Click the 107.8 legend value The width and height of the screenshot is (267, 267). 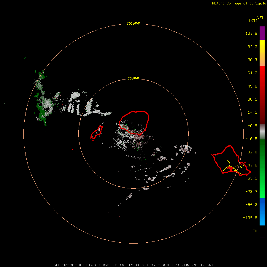(x=251, y=33)
